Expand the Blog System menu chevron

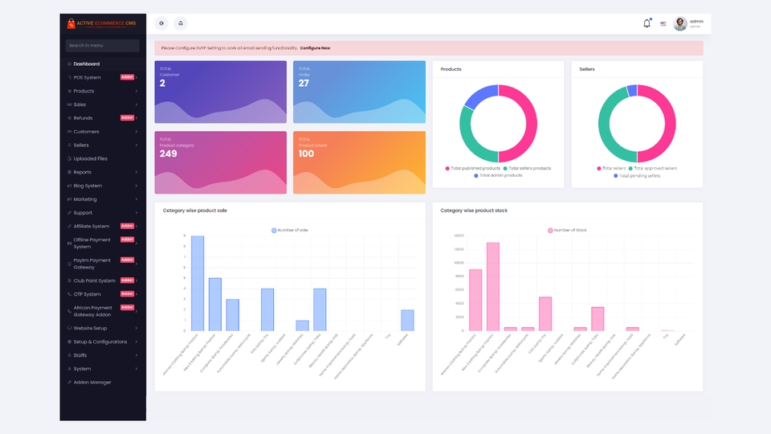137,186
